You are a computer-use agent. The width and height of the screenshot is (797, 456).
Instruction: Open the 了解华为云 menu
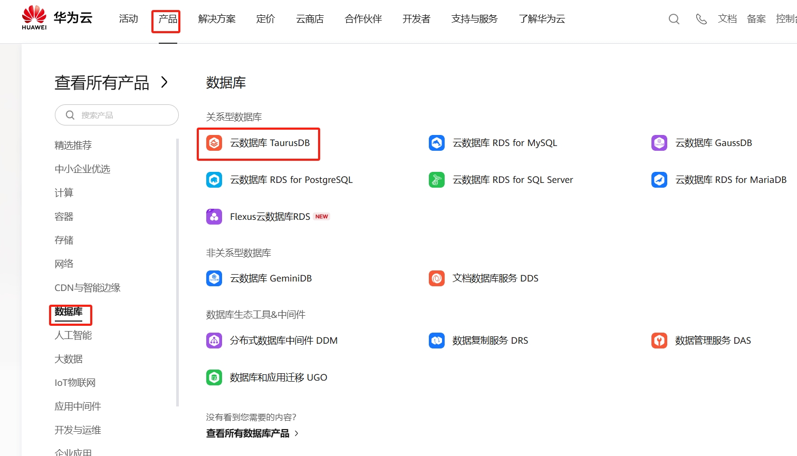(542, 19)
